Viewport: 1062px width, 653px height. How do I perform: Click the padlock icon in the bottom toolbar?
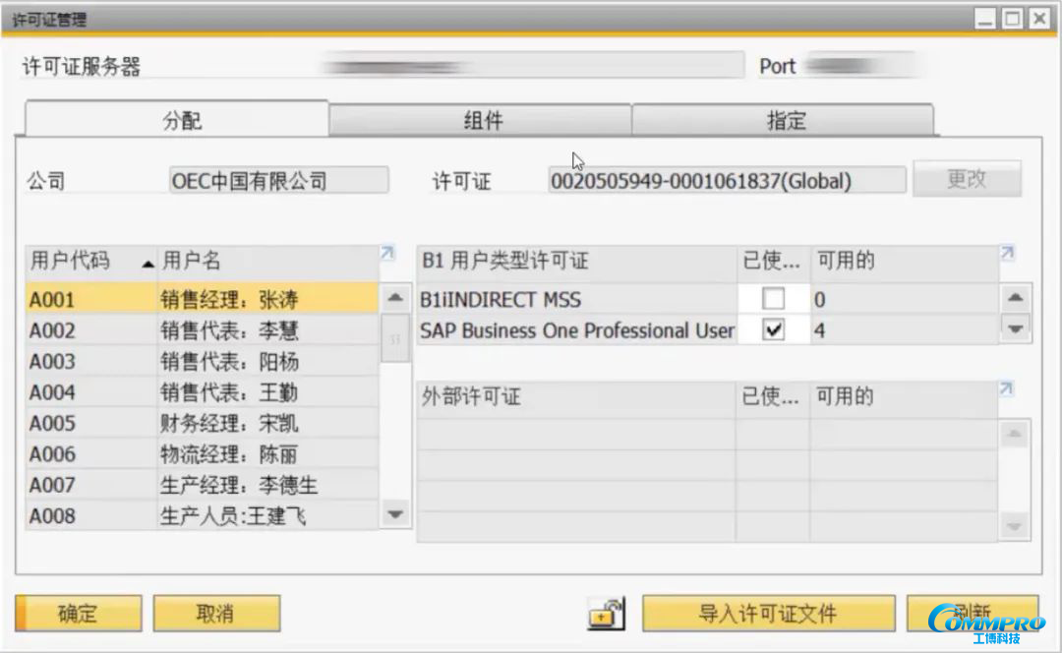[607, 613]
